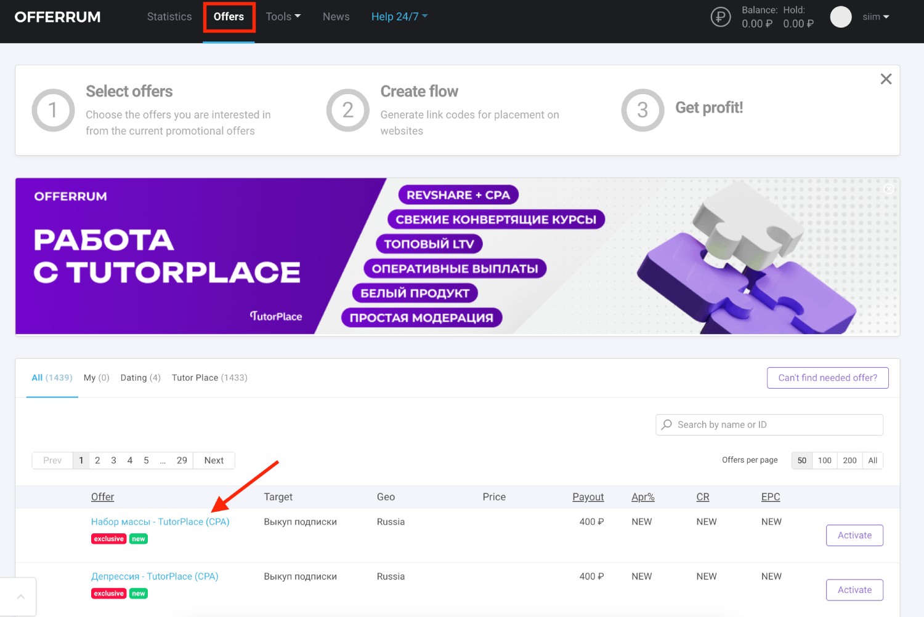Open the Offers menu item
Image resolution: width=924 pixels, height=617 pixels.
pyautogui.click(x=229, y=17)
